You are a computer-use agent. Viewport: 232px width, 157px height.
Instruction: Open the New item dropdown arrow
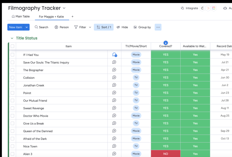point(27,27)
